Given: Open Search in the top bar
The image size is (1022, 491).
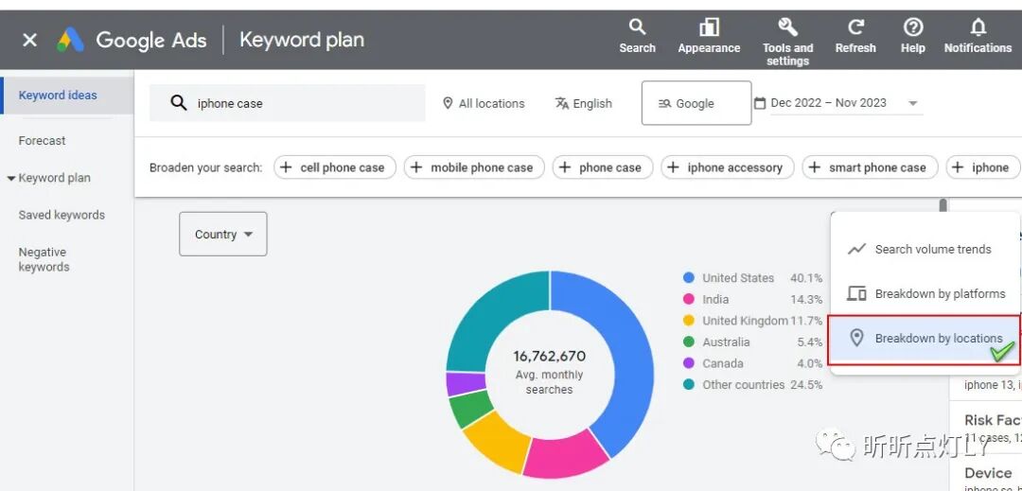Looking at the screenshot, I should point(637,37).
